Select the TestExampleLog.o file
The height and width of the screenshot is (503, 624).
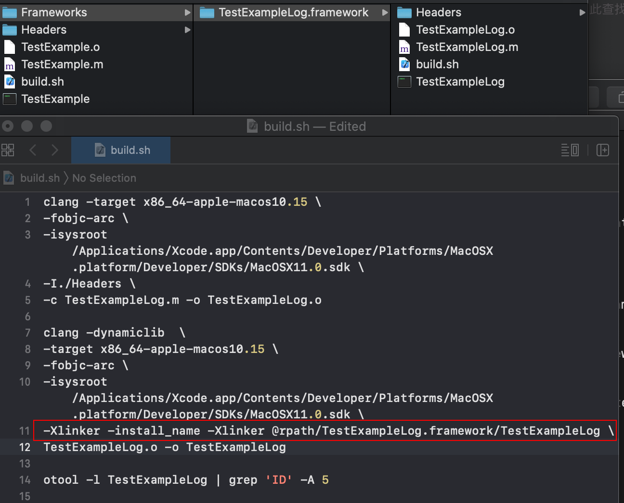point(465,30)
